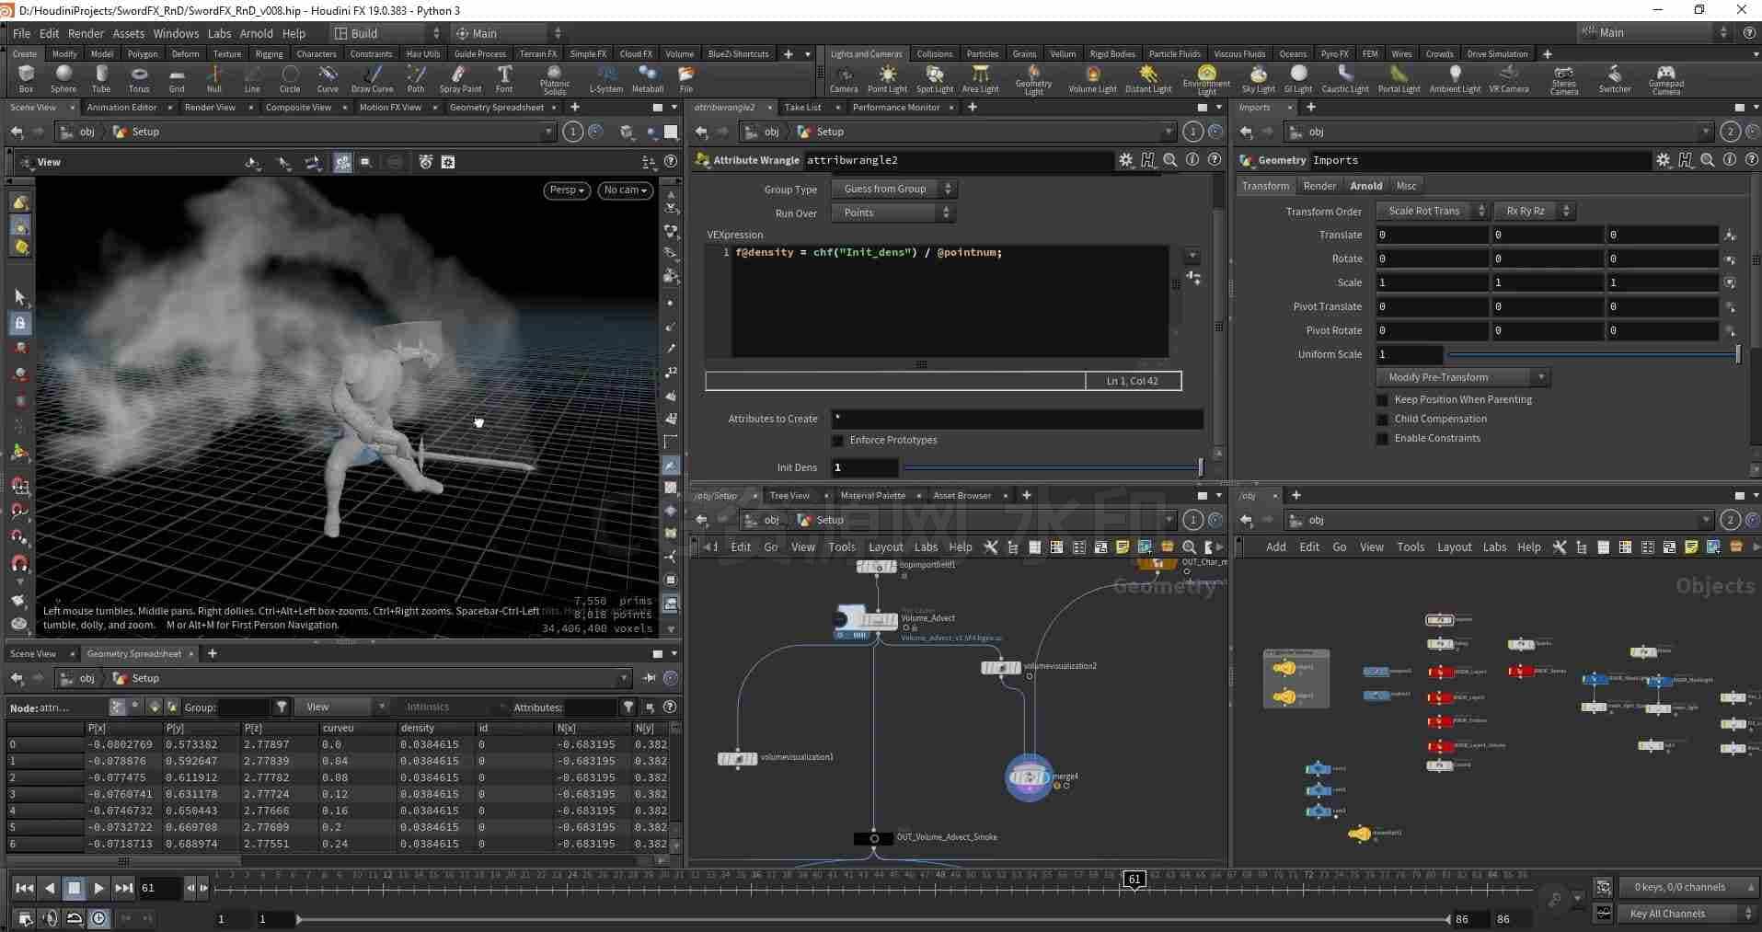Select the Spray Paint shelf tool

tap(460, 79)
